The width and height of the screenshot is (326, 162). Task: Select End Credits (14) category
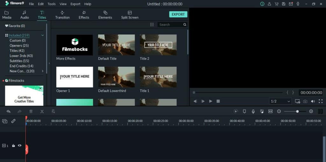pos(21,66)
